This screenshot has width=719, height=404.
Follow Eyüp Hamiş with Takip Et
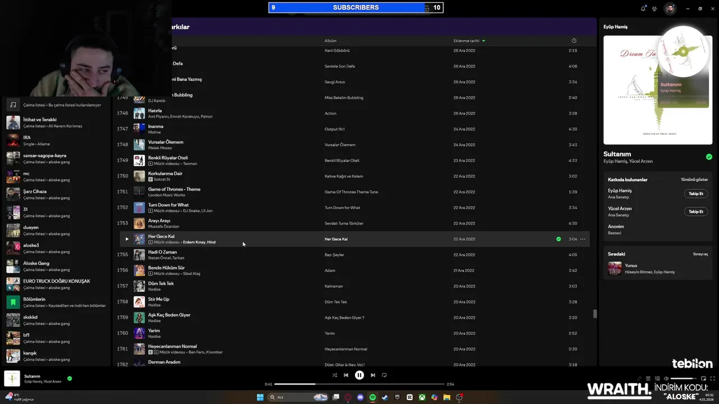click(696, 194)
